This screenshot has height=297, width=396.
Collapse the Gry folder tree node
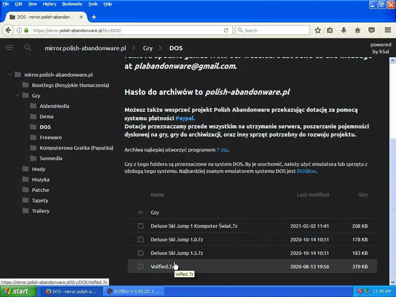click(18, 96)
